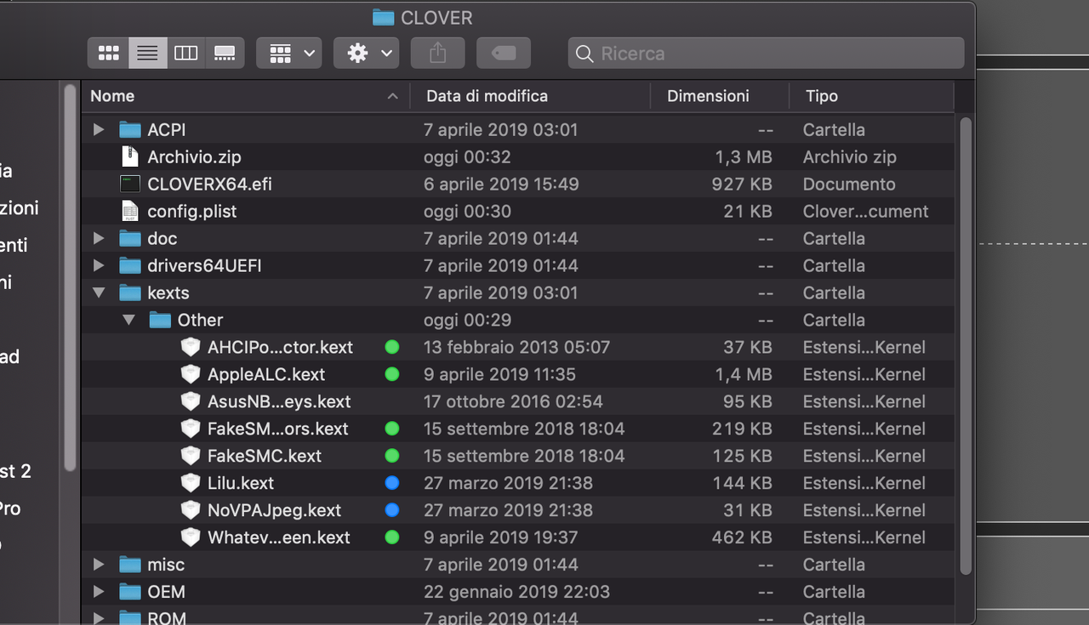Click the Share toolbar button
The height and width of the screenshot is (625, 1089).
[437, 54]
